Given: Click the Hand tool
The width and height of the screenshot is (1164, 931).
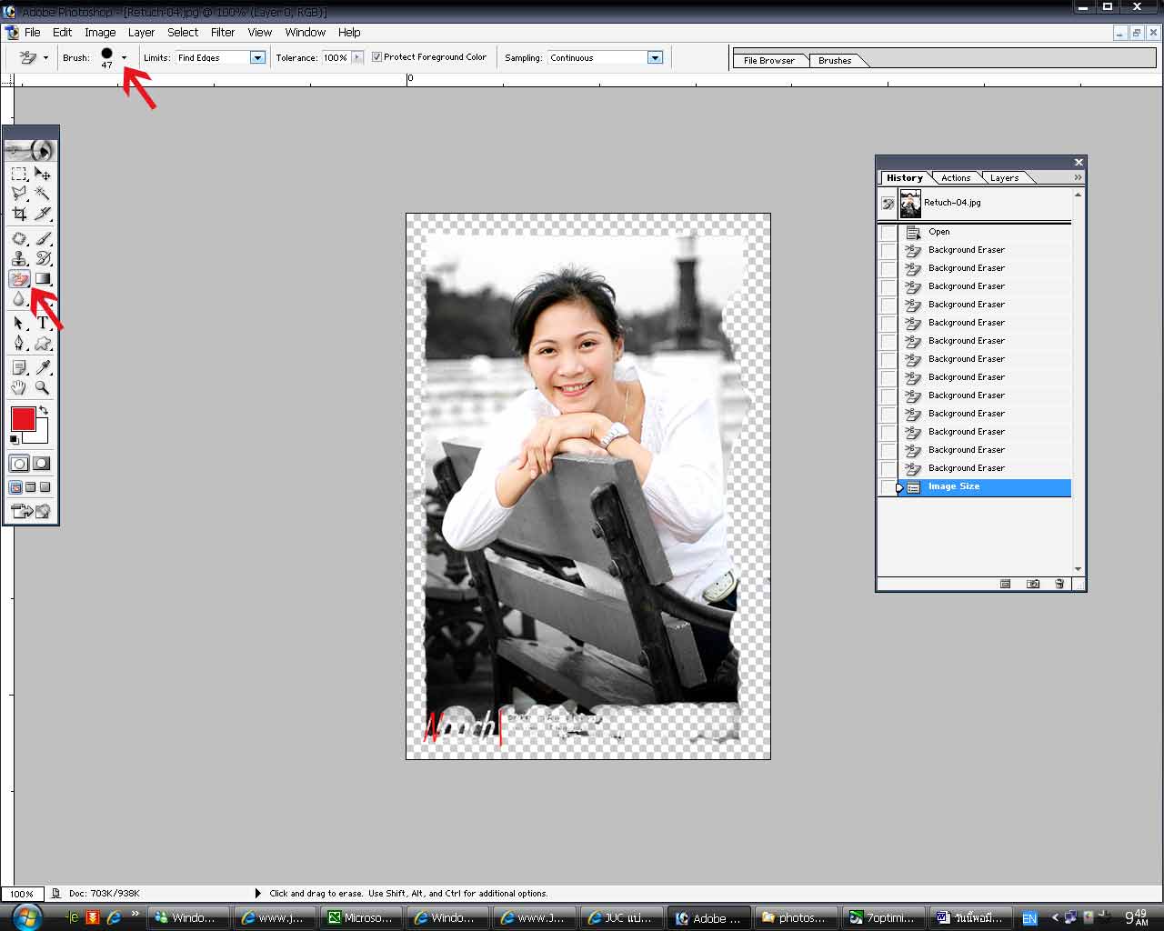Looking at the screenshot, I should click(x=19, y=388).
